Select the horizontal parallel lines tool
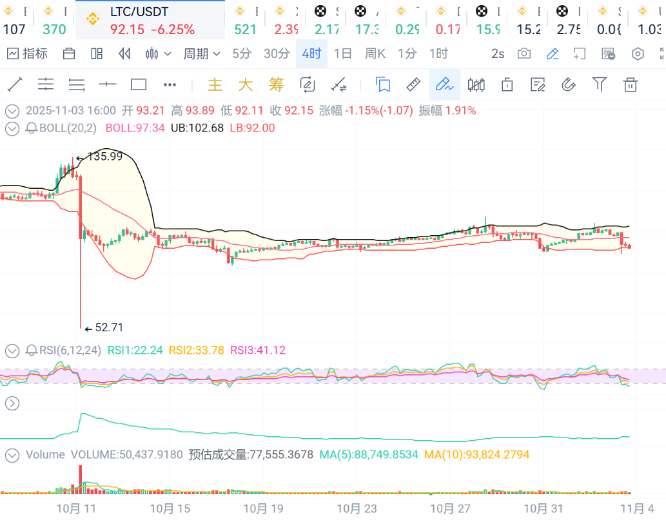Screen dimensions: 666x520 [77, 84]
